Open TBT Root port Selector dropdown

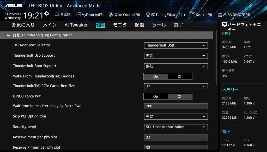tap(176, 45)
